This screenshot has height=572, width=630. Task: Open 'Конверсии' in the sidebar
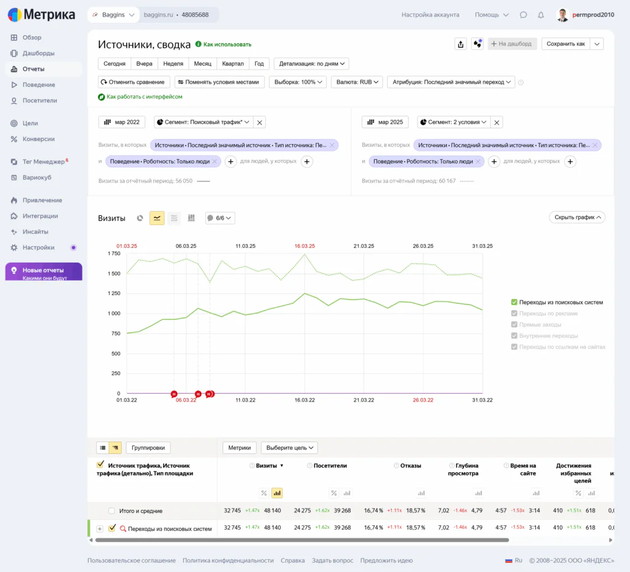(x=39, y=139)
